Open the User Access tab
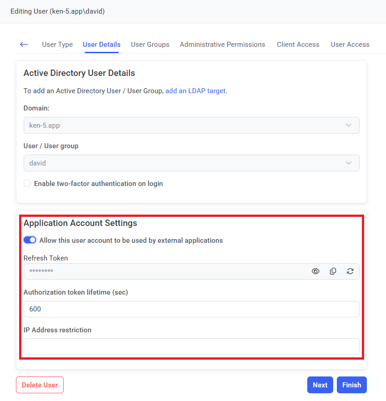The width and height of the screenshot is (386, 401). click(350, 45)
